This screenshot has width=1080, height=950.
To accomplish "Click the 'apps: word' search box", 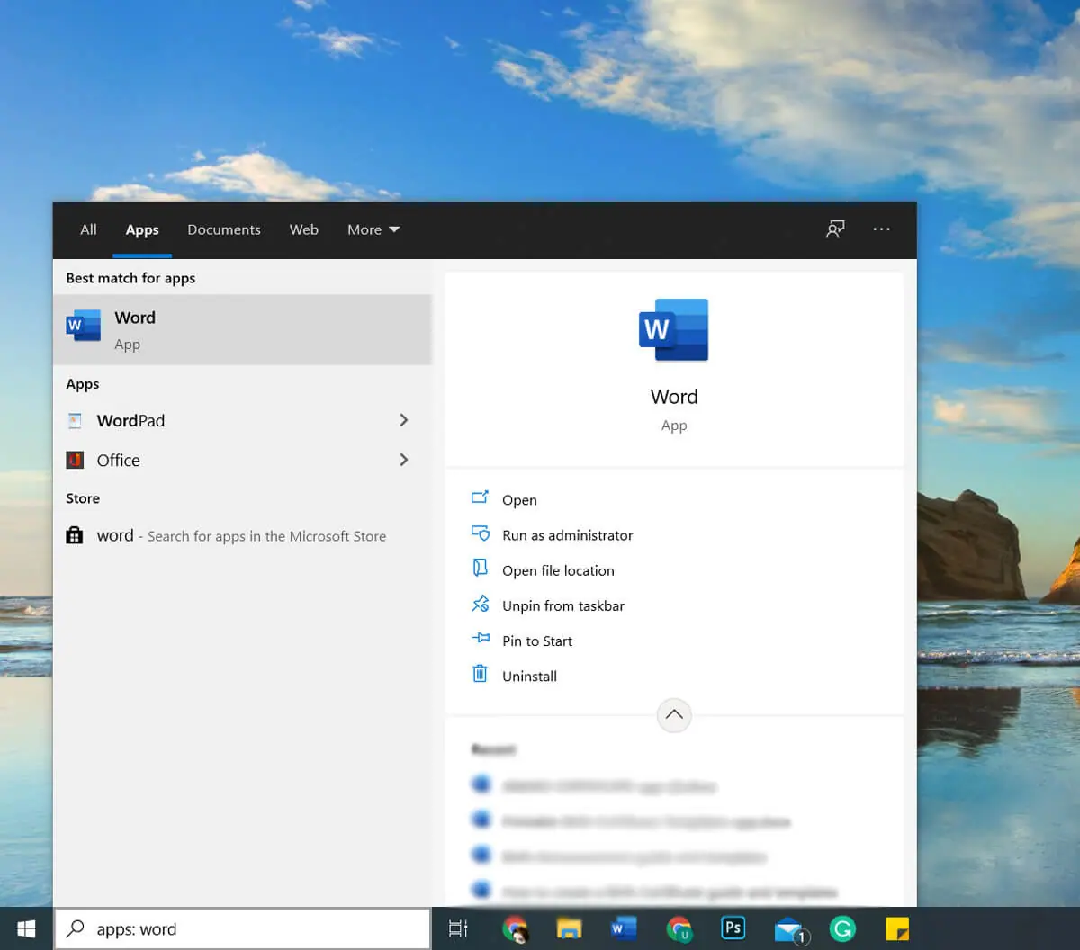I will click(x=242, y=928).
